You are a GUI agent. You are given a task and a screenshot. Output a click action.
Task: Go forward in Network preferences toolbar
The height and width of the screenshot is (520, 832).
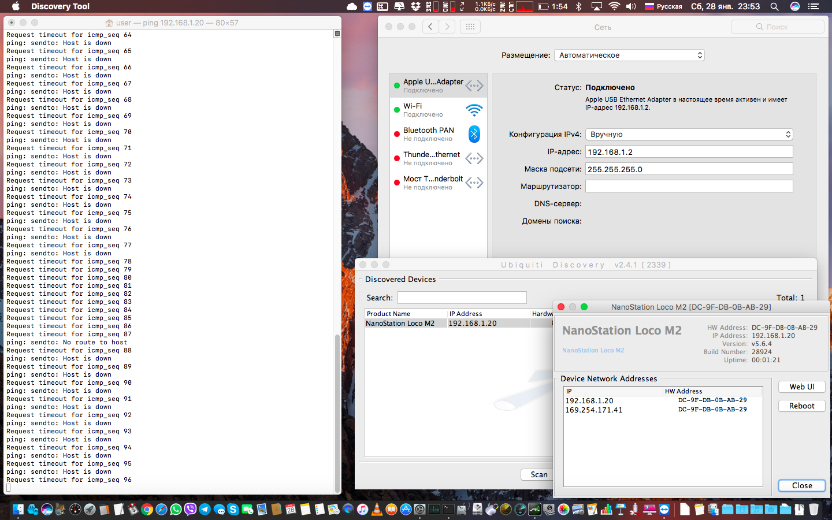(447, 27)
